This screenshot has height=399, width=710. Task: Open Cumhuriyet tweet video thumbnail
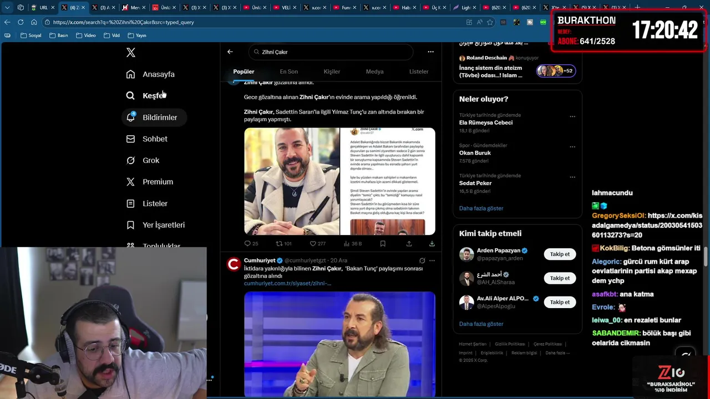click(x=339, y=344)
